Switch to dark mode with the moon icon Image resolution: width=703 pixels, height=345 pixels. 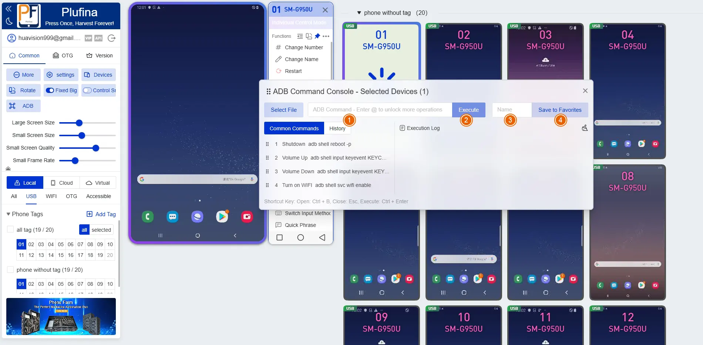[x=9, y=21]
